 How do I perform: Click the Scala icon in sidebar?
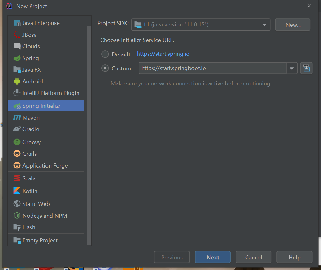click(x=17, y=178)
